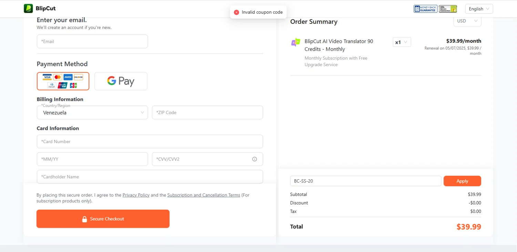
Task: Click the coupon code field BC-SS-20
Action: point(366,181)
